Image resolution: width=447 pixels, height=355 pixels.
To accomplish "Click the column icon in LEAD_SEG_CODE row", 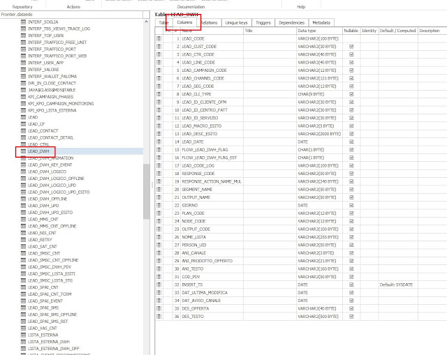I will 159,86.
